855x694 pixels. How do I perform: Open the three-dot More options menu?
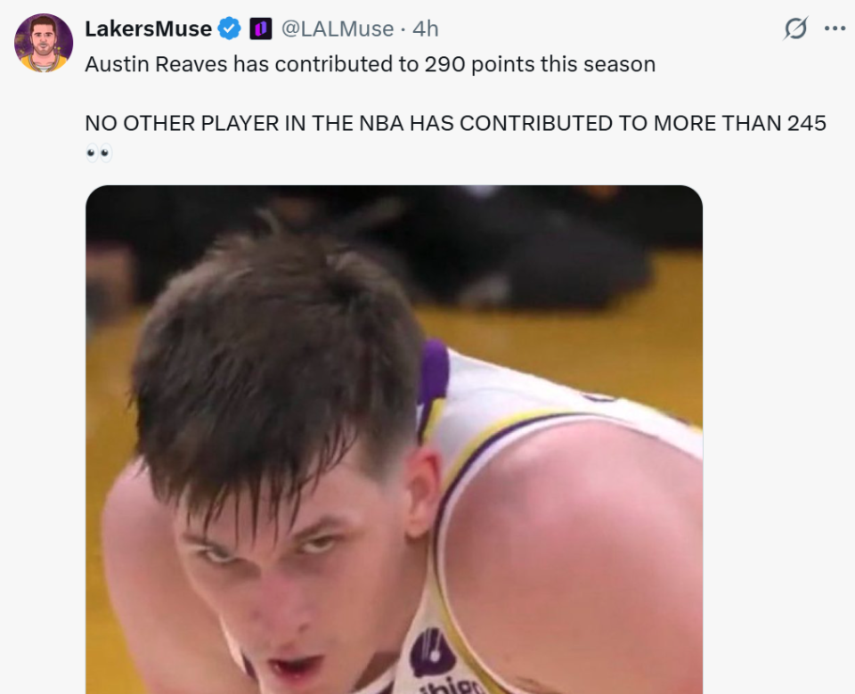coord(835,29)
